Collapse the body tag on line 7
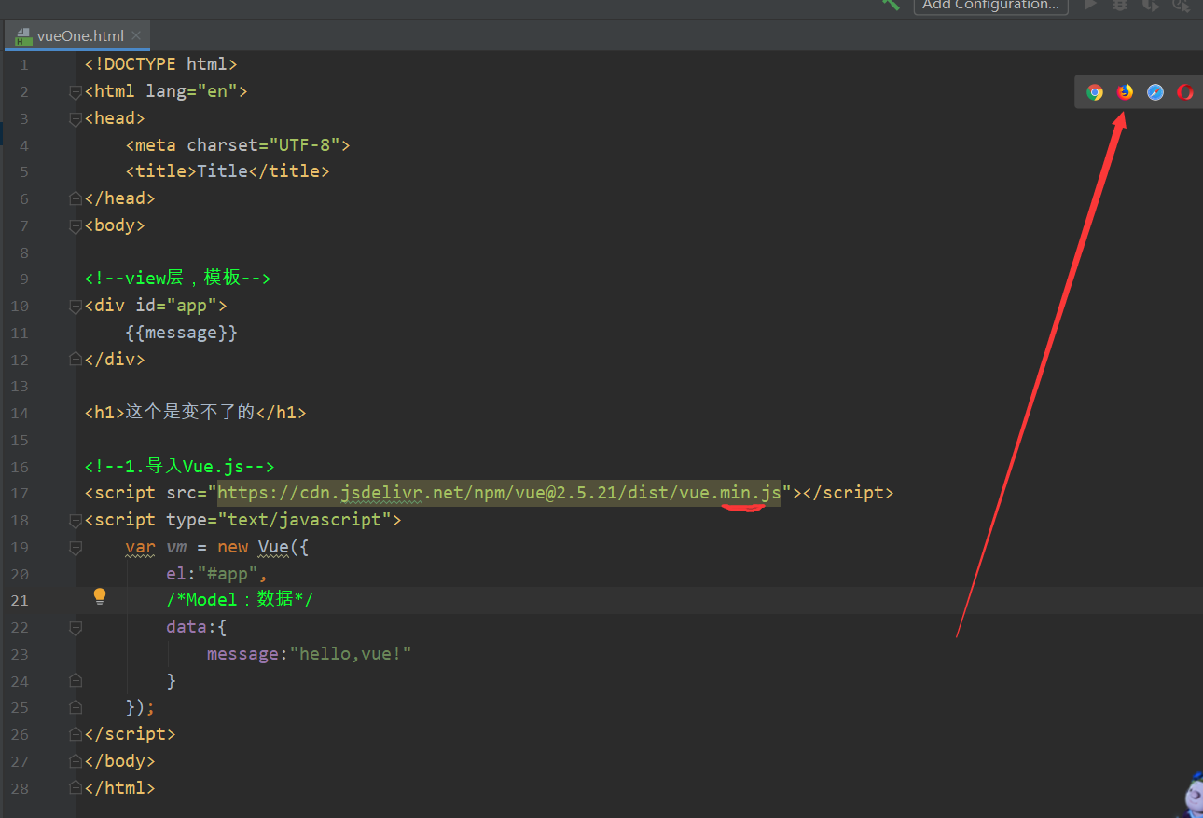 [x=76, y=225]
